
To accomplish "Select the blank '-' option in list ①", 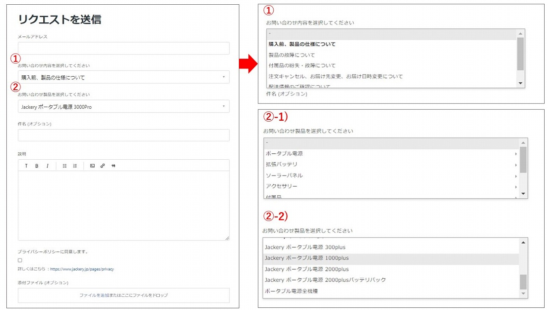I will [x=392, y=33].
